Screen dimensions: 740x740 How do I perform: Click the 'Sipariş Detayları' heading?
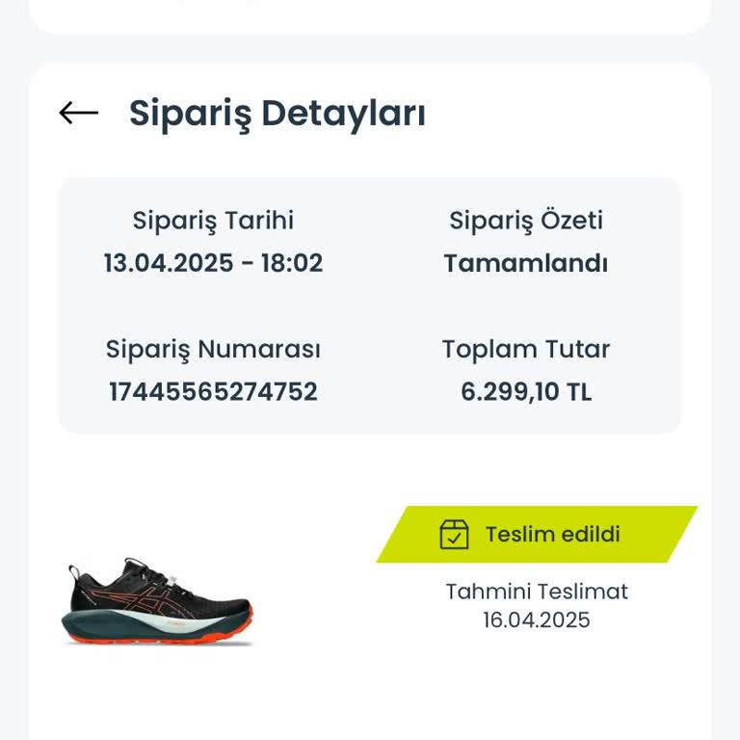coord(277,113)
